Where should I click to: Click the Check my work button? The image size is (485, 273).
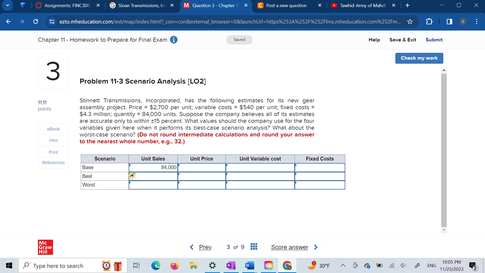click(419, 58)
